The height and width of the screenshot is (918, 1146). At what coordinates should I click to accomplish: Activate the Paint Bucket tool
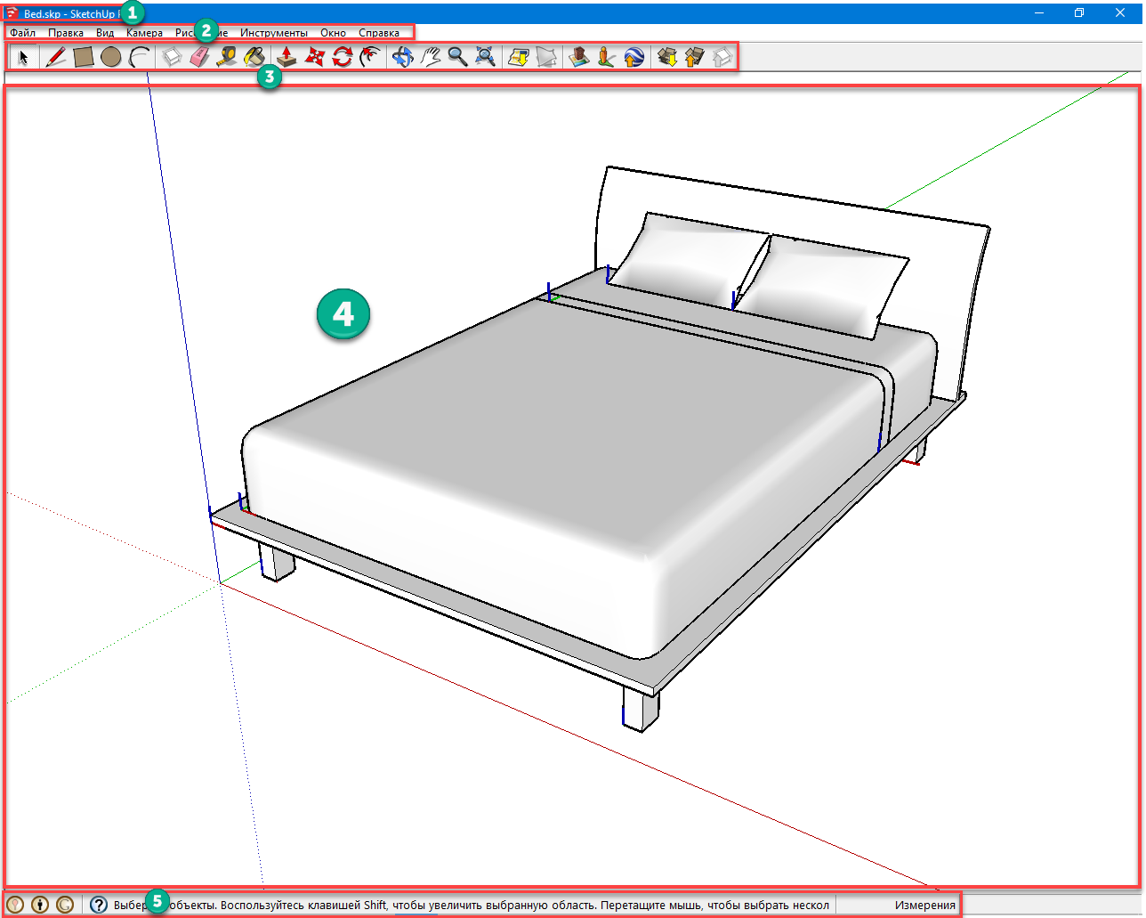254,58
